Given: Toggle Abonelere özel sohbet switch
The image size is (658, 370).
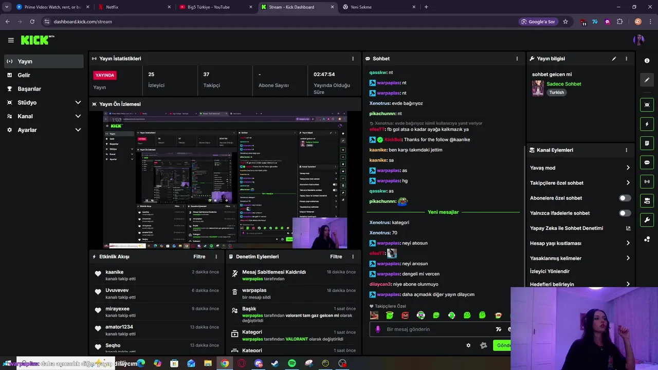Looking at the screenshot, I should 625,198.
